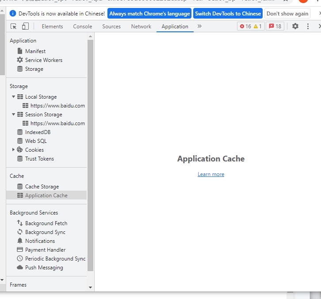Click the IndexedDB database icon
This screenshot has height=299, width=321.
[20, 132]
